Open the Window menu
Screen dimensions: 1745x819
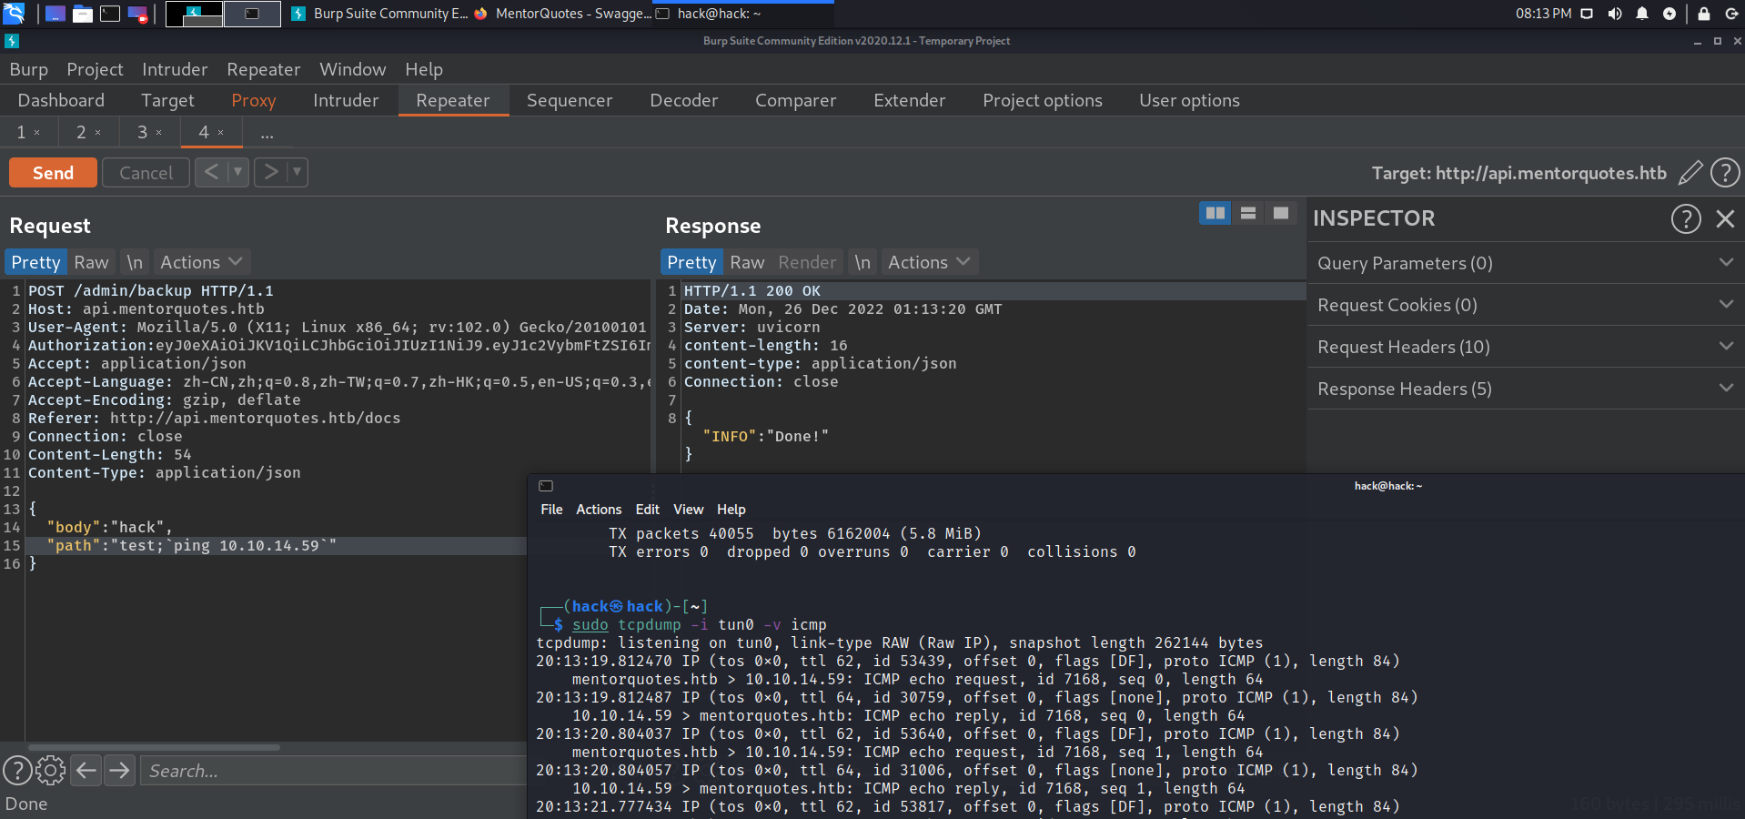(x=353, y=69)
